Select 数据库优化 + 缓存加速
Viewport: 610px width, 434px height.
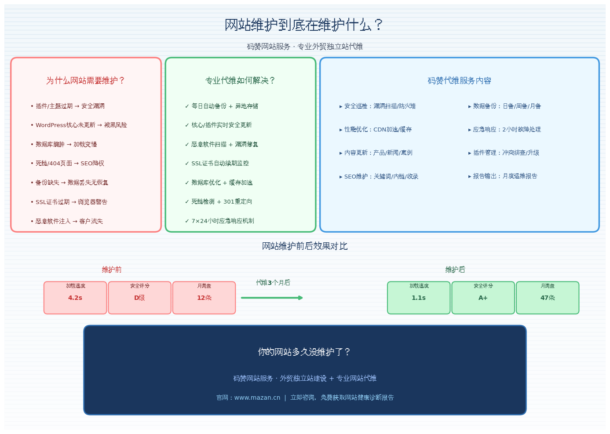point(219,182)
